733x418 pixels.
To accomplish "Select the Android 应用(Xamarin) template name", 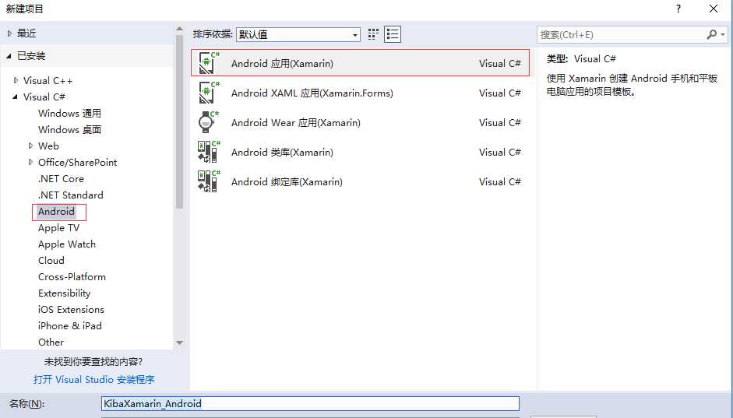I will [282, 64].
